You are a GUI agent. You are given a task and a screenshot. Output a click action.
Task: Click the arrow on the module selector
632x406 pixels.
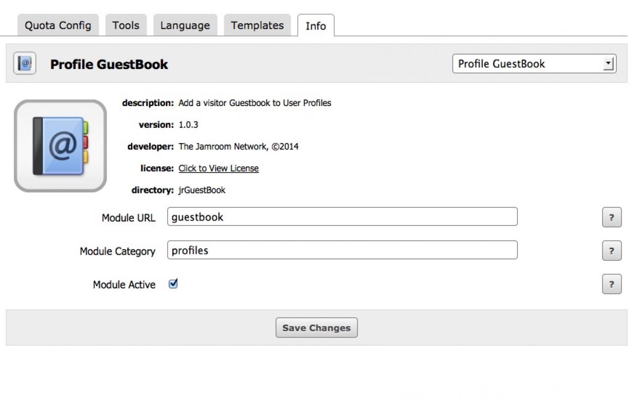click(x=609, y=64)
